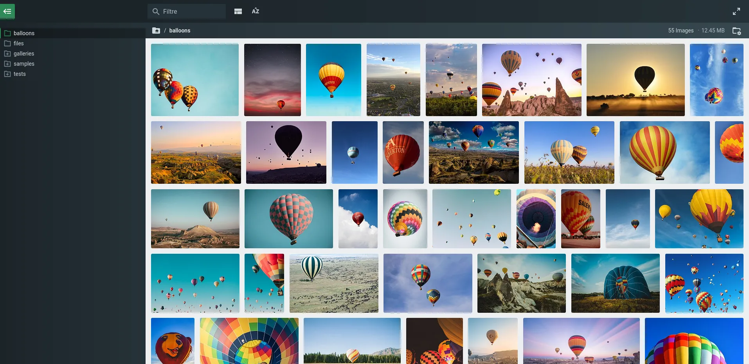Screen dimensions: 749x364
Task: Click balloons in the breadcrumb path
Action: tap(180, 30)
